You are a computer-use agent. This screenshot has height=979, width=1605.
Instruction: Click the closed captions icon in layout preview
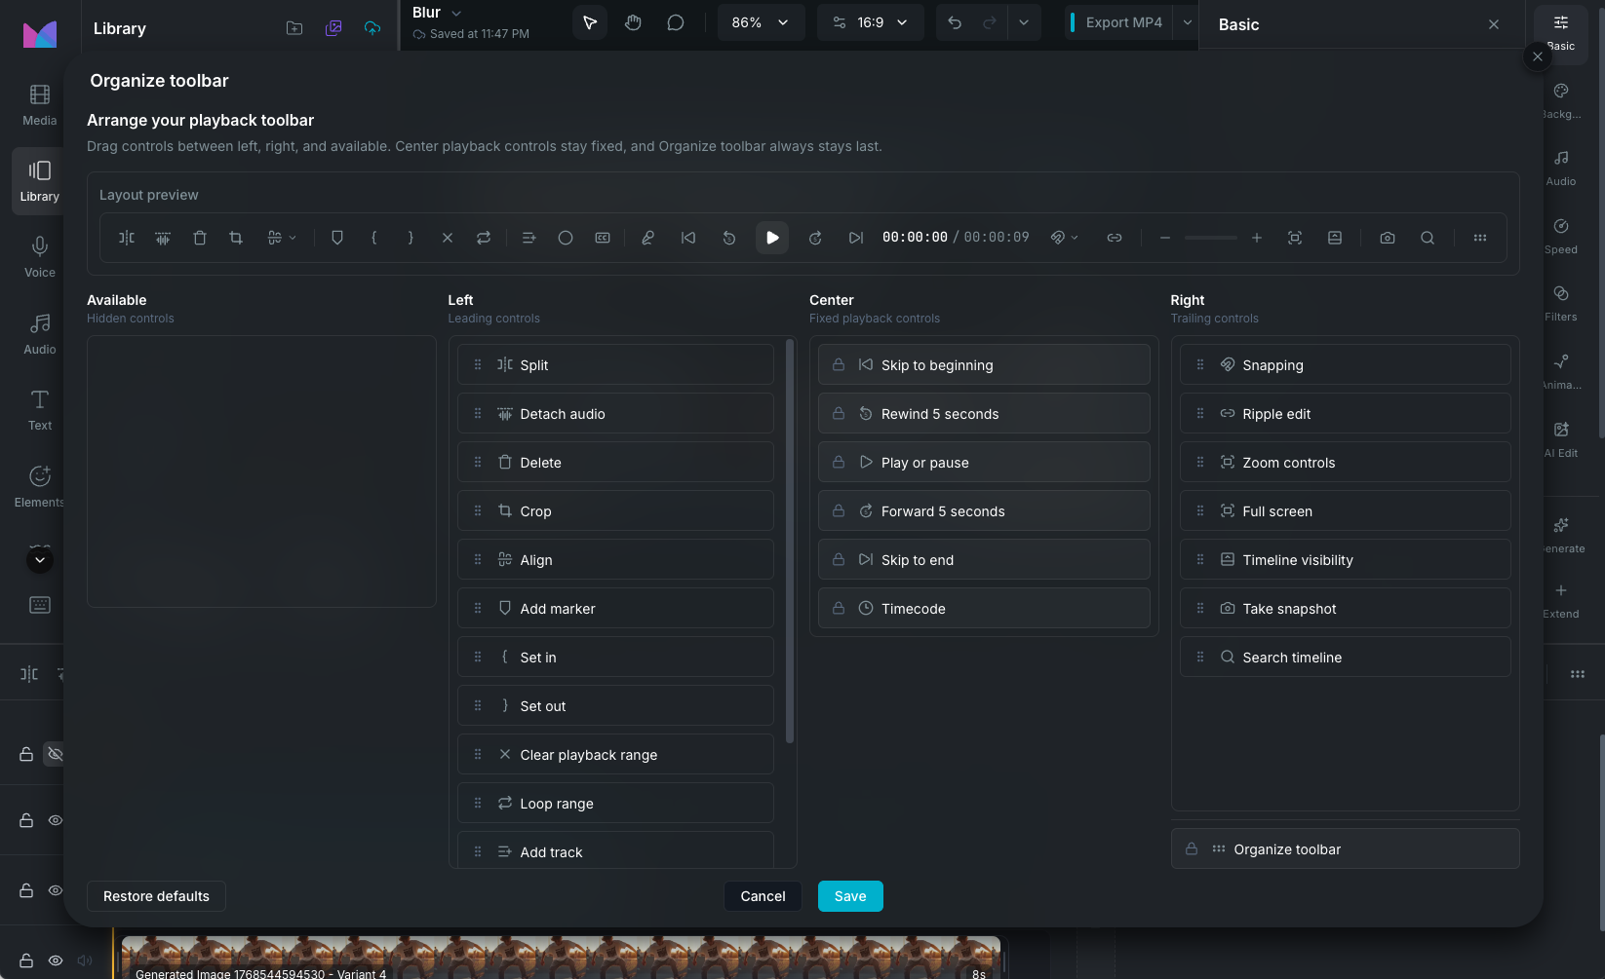coord(602,237)
